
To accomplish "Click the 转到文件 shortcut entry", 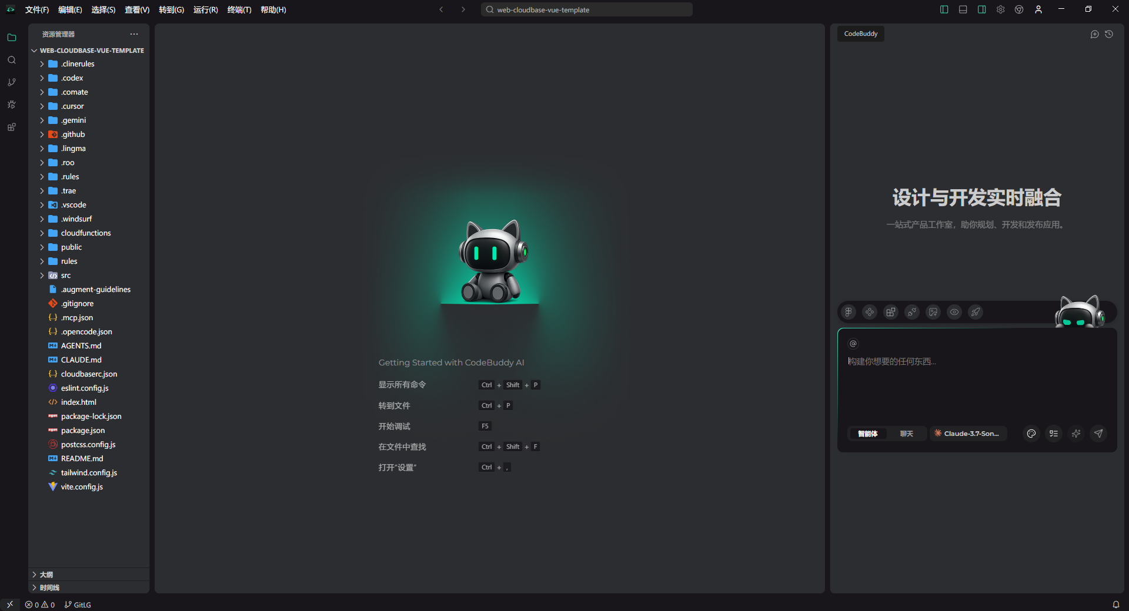I will tap(395, 405).
